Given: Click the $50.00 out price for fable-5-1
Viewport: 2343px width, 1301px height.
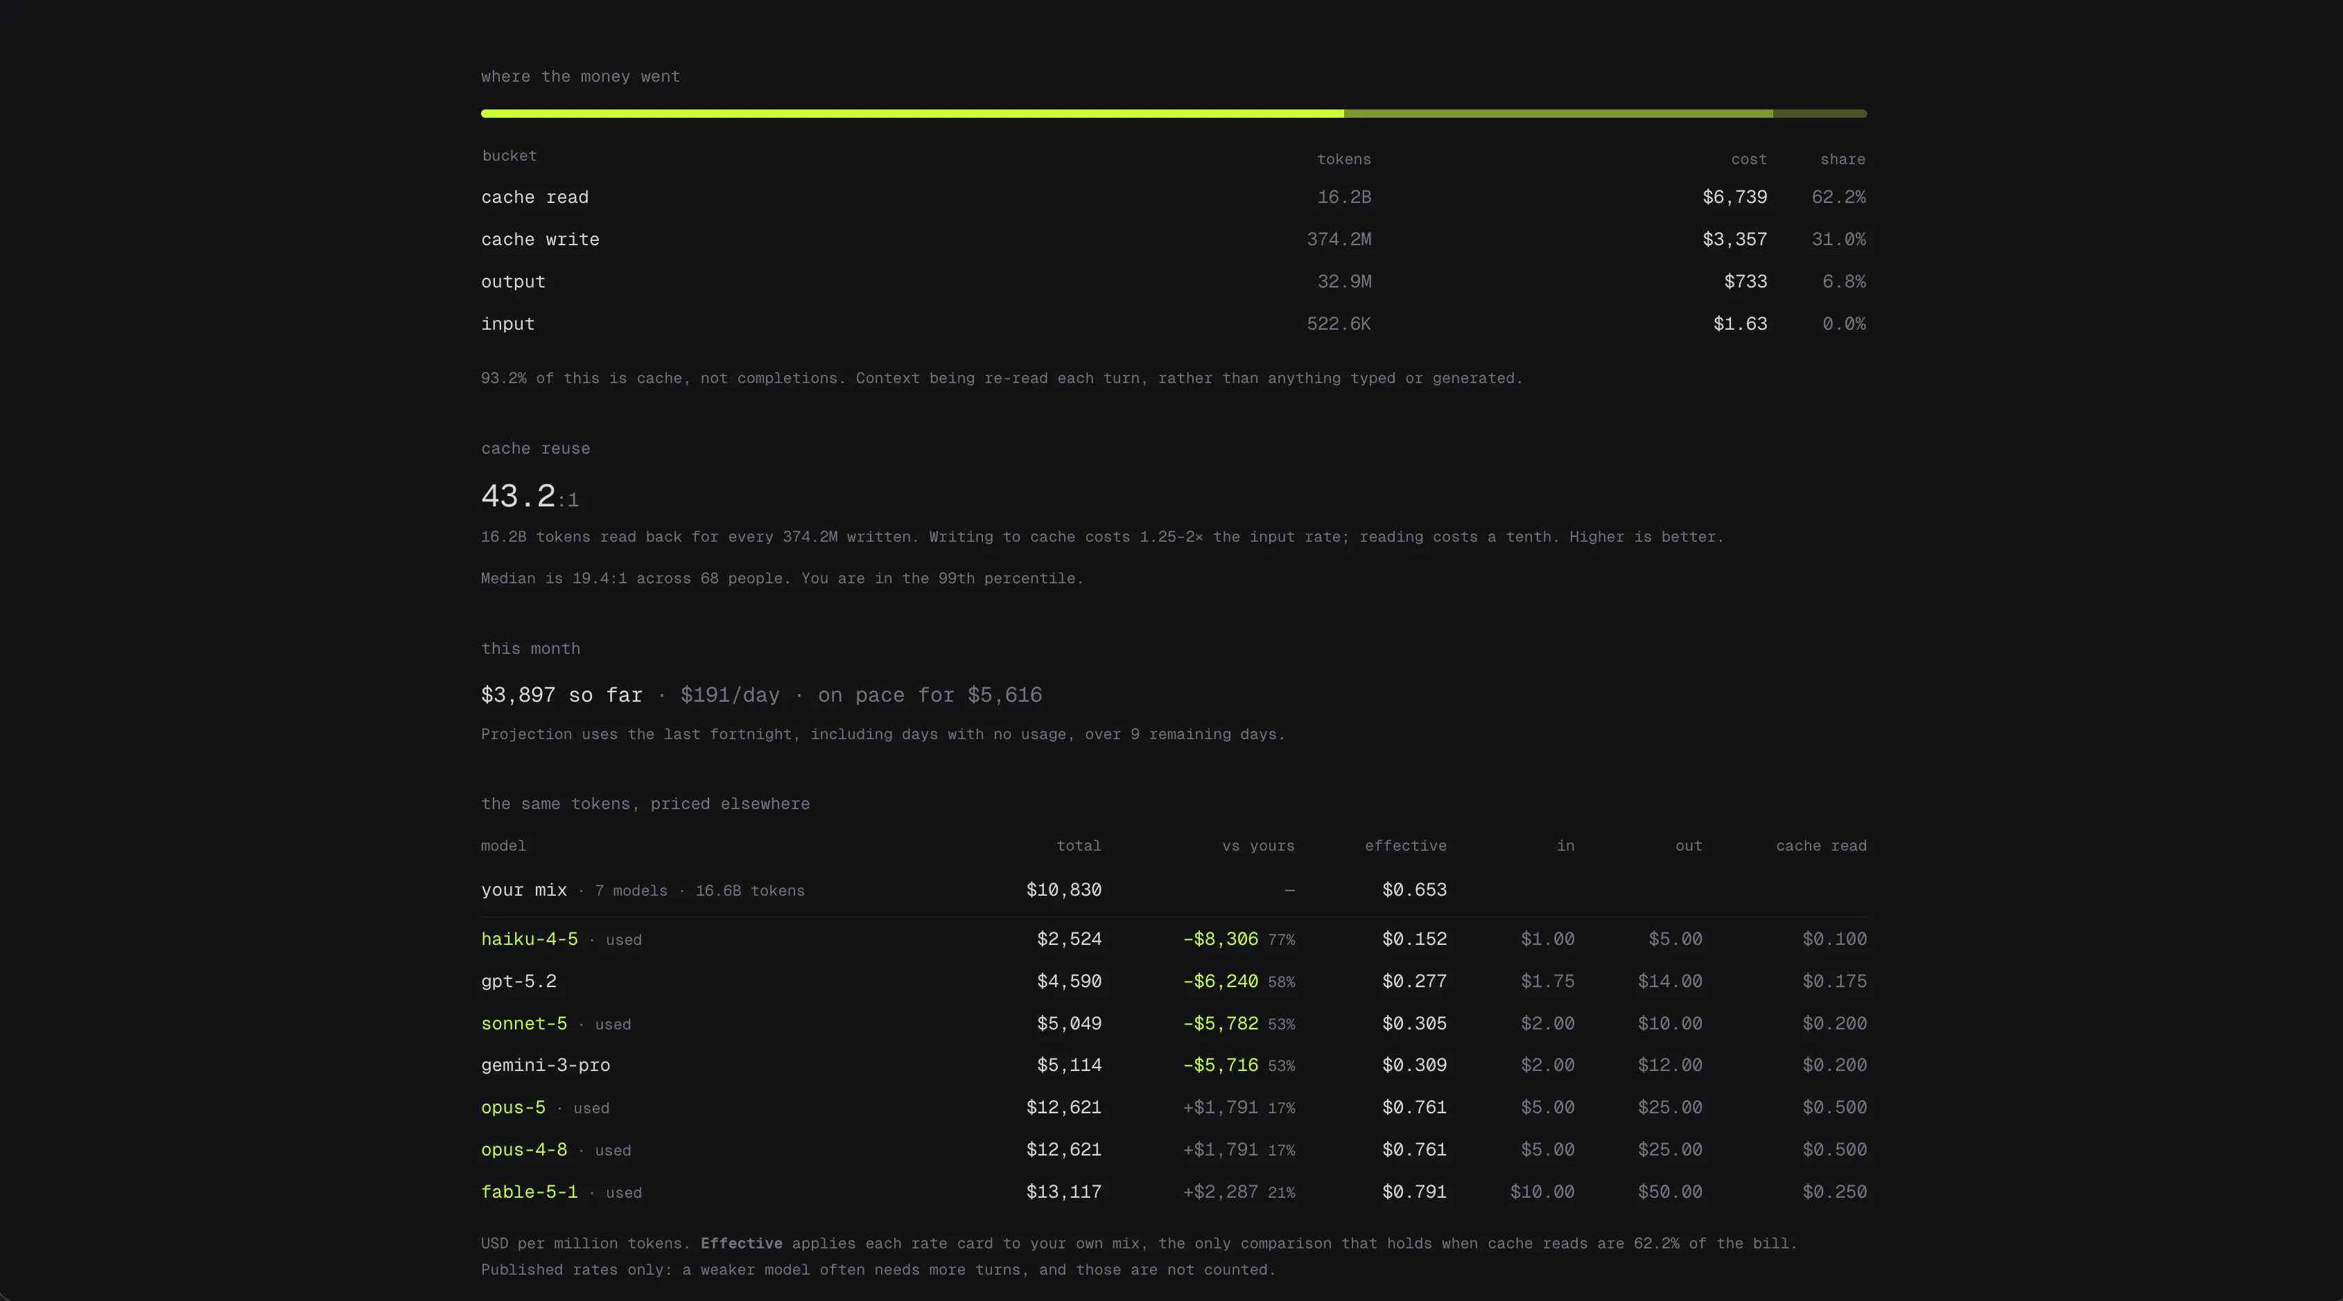Looking at the screenshot, I should 1670,1192.
